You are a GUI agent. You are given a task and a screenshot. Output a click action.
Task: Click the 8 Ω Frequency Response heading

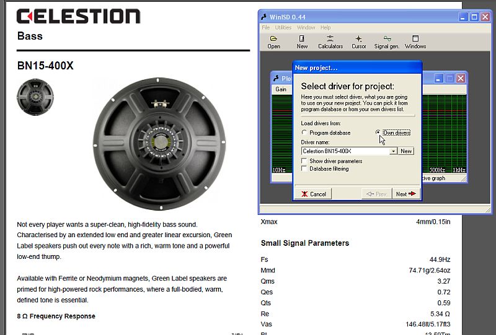pos(56,316)
